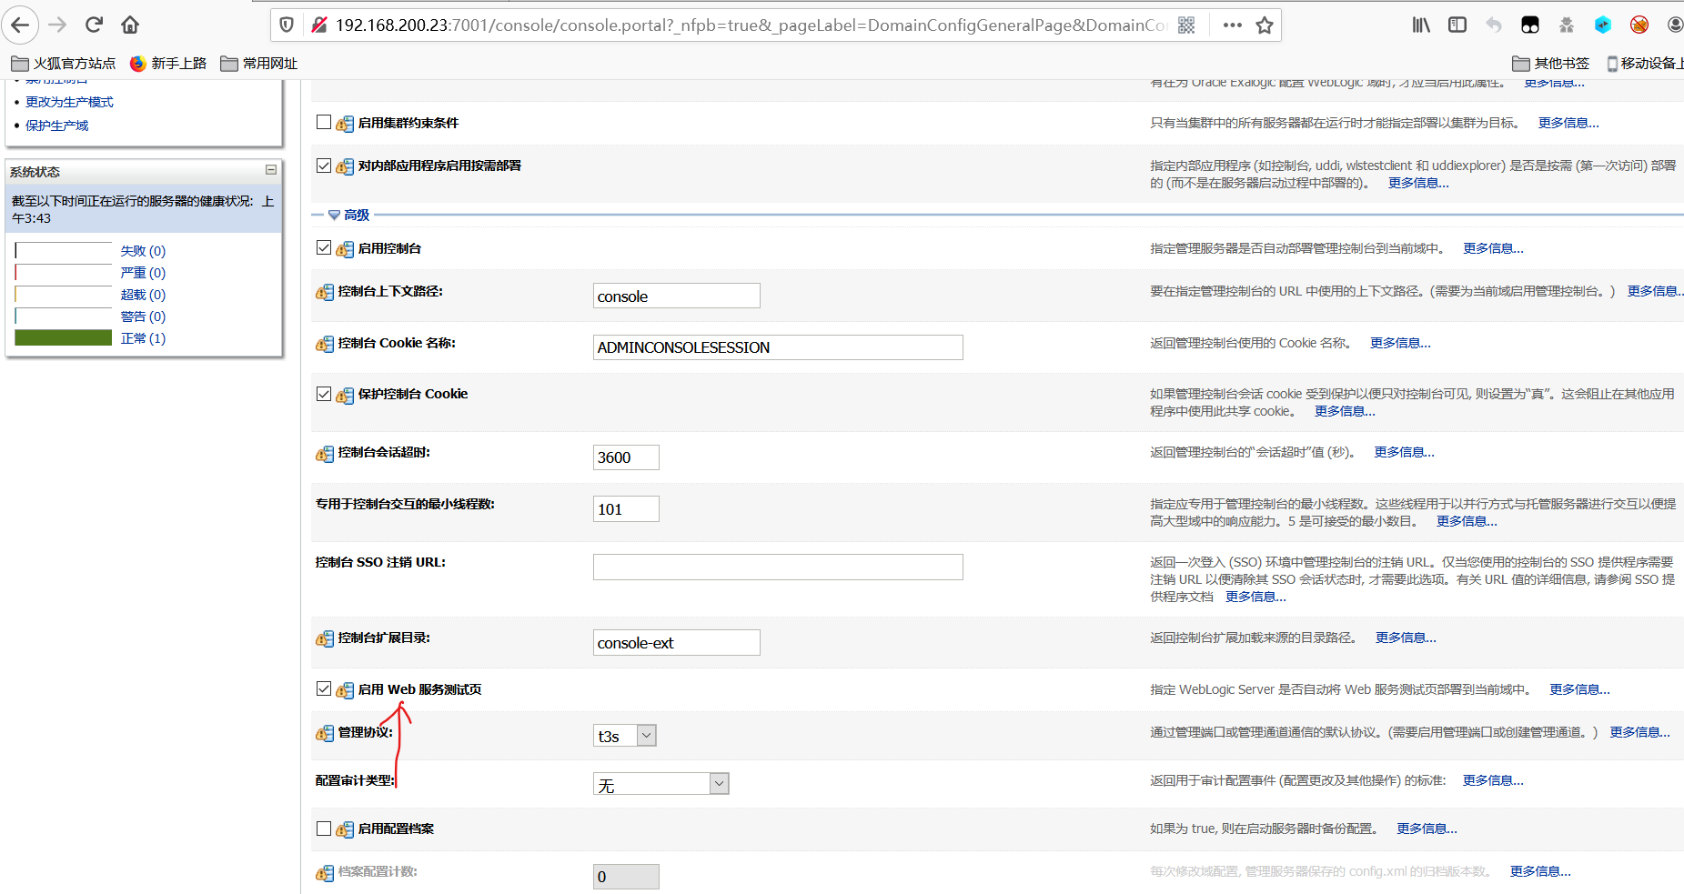Click the green 正常 health bar
Screen dimensions: 1684x894
(64, 337)
